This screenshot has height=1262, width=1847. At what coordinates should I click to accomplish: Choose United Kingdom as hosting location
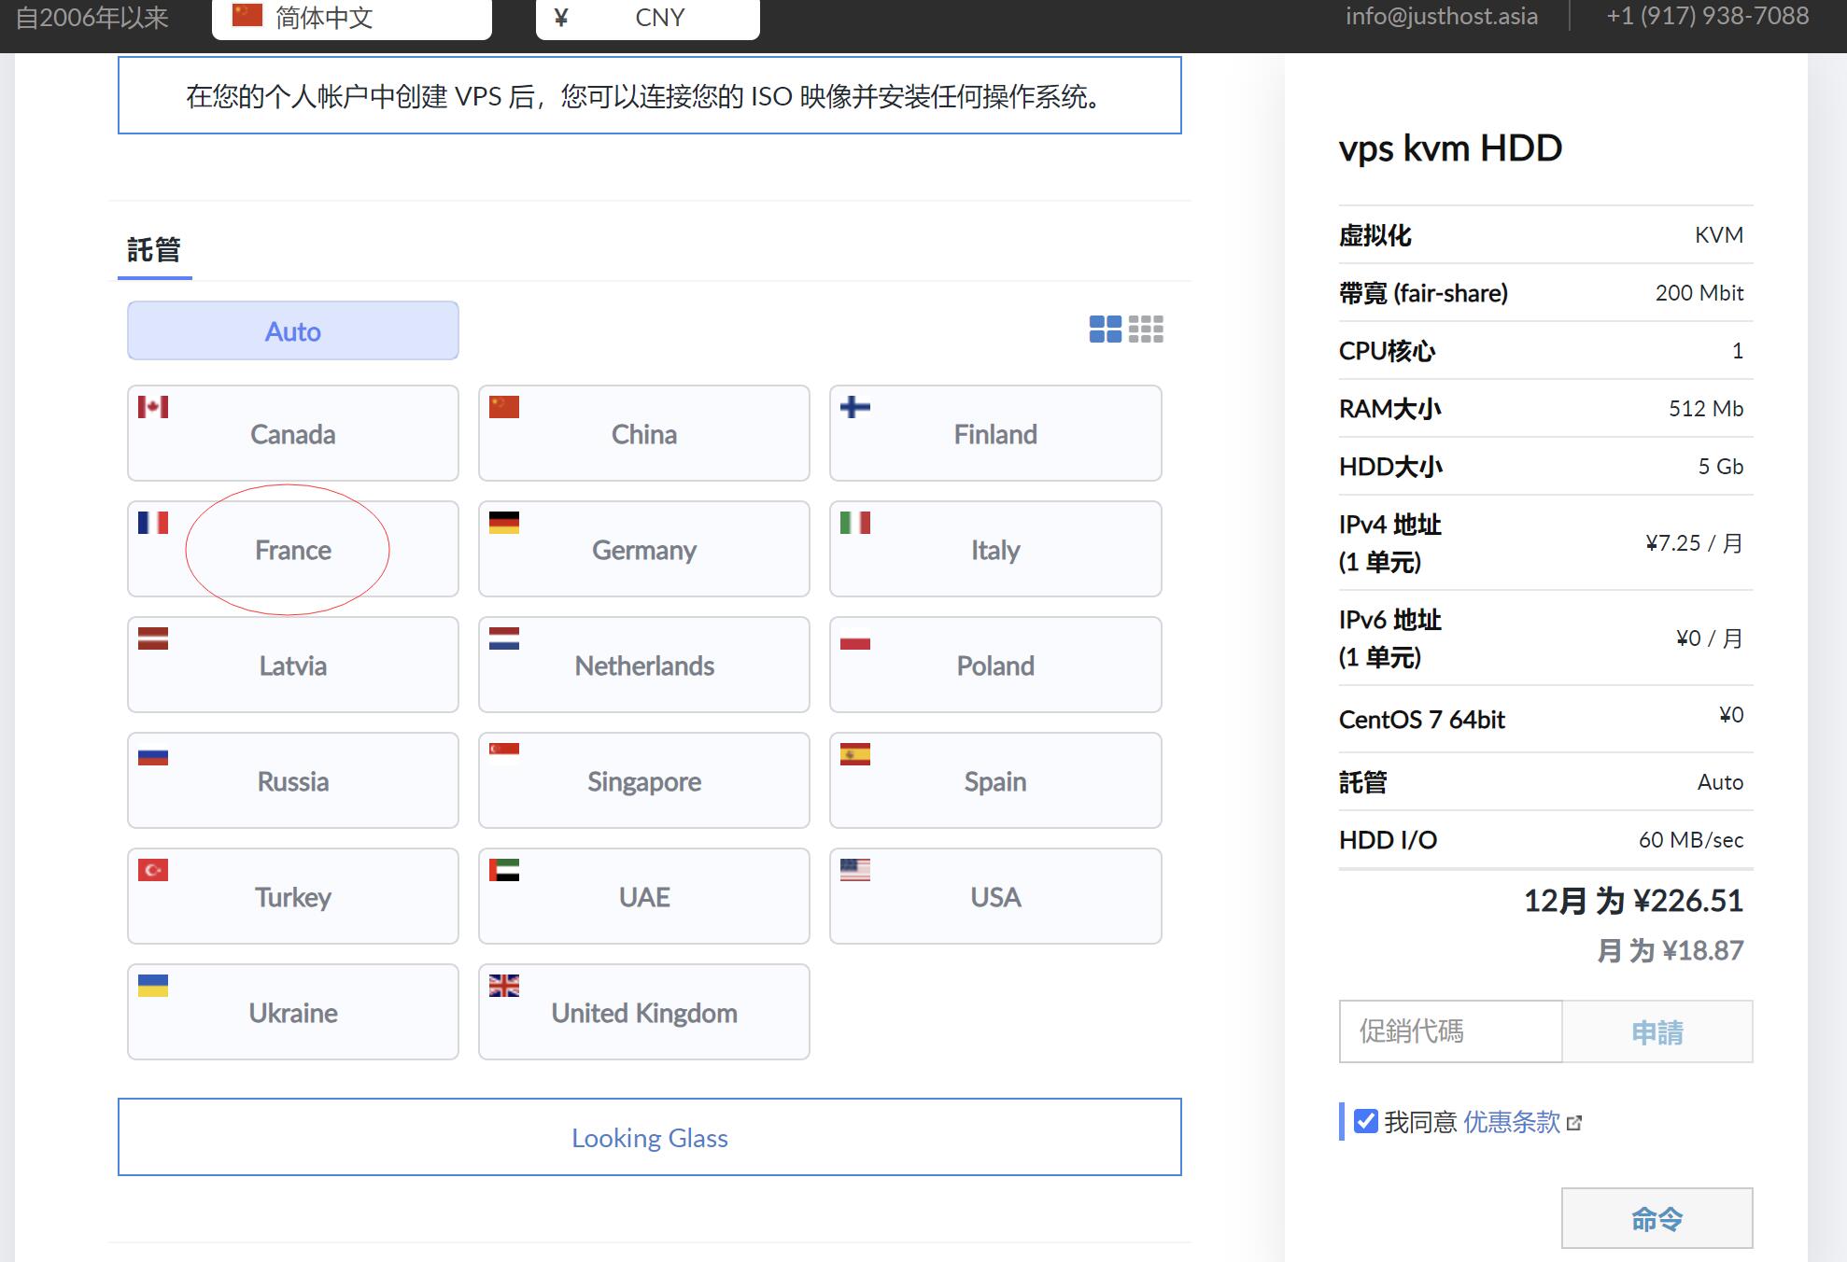pos(644,1012)
